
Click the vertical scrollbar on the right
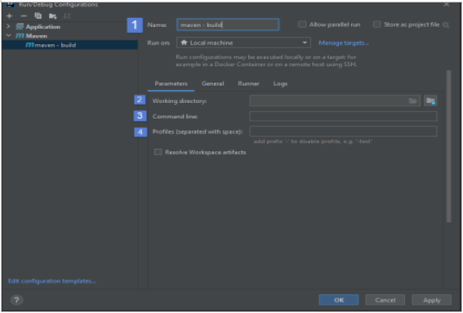click(x=448, y=146)
